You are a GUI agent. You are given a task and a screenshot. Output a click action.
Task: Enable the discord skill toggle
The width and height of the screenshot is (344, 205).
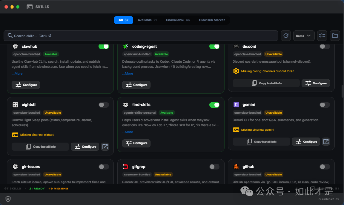(325, 46)
